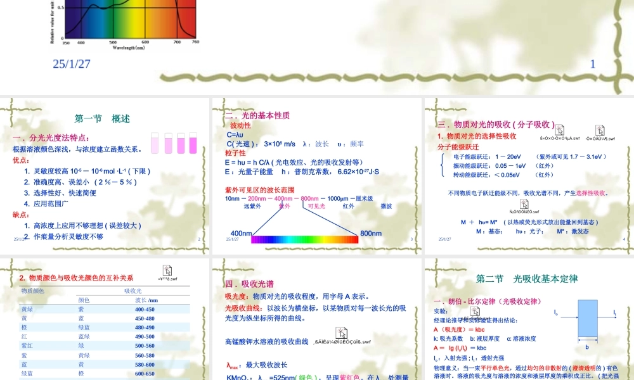Viewport: 634px width, 380px height.
Task: Open the ¸ÄIÉ swf icon on slide 6
Action: pos(475,311)
